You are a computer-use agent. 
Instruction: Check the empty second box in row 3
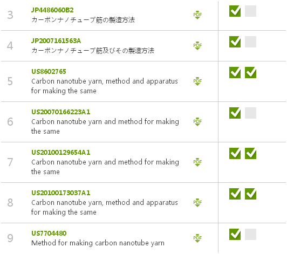pyautogui.click(x=250, y=11)
